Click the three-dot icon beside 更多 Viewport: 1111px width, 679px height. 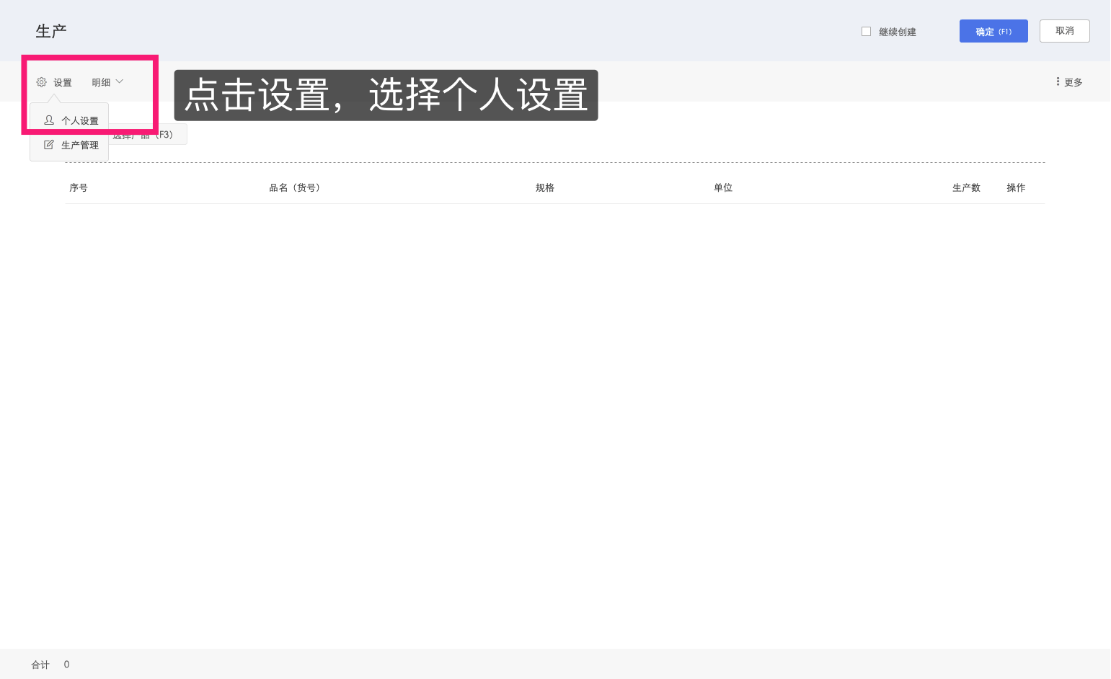[1056, 81]
